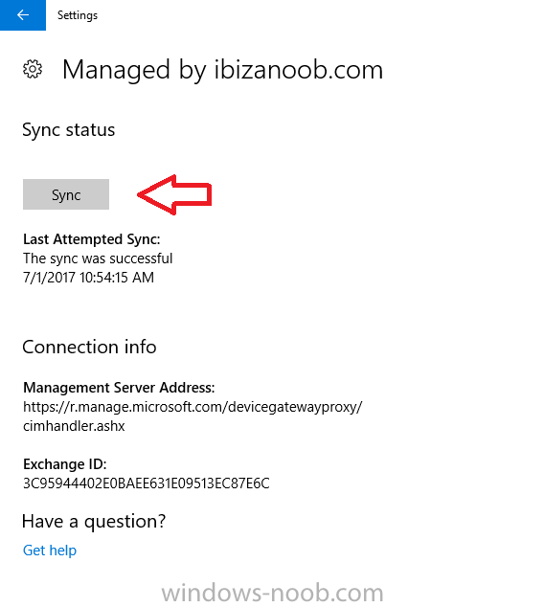544x607 pixels.
Task: Select the Sync status section heading
Action: 69,129
